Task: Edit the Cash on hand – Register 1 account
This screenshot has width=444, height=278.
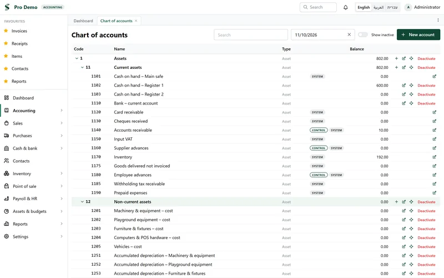Action: point(404,86)
